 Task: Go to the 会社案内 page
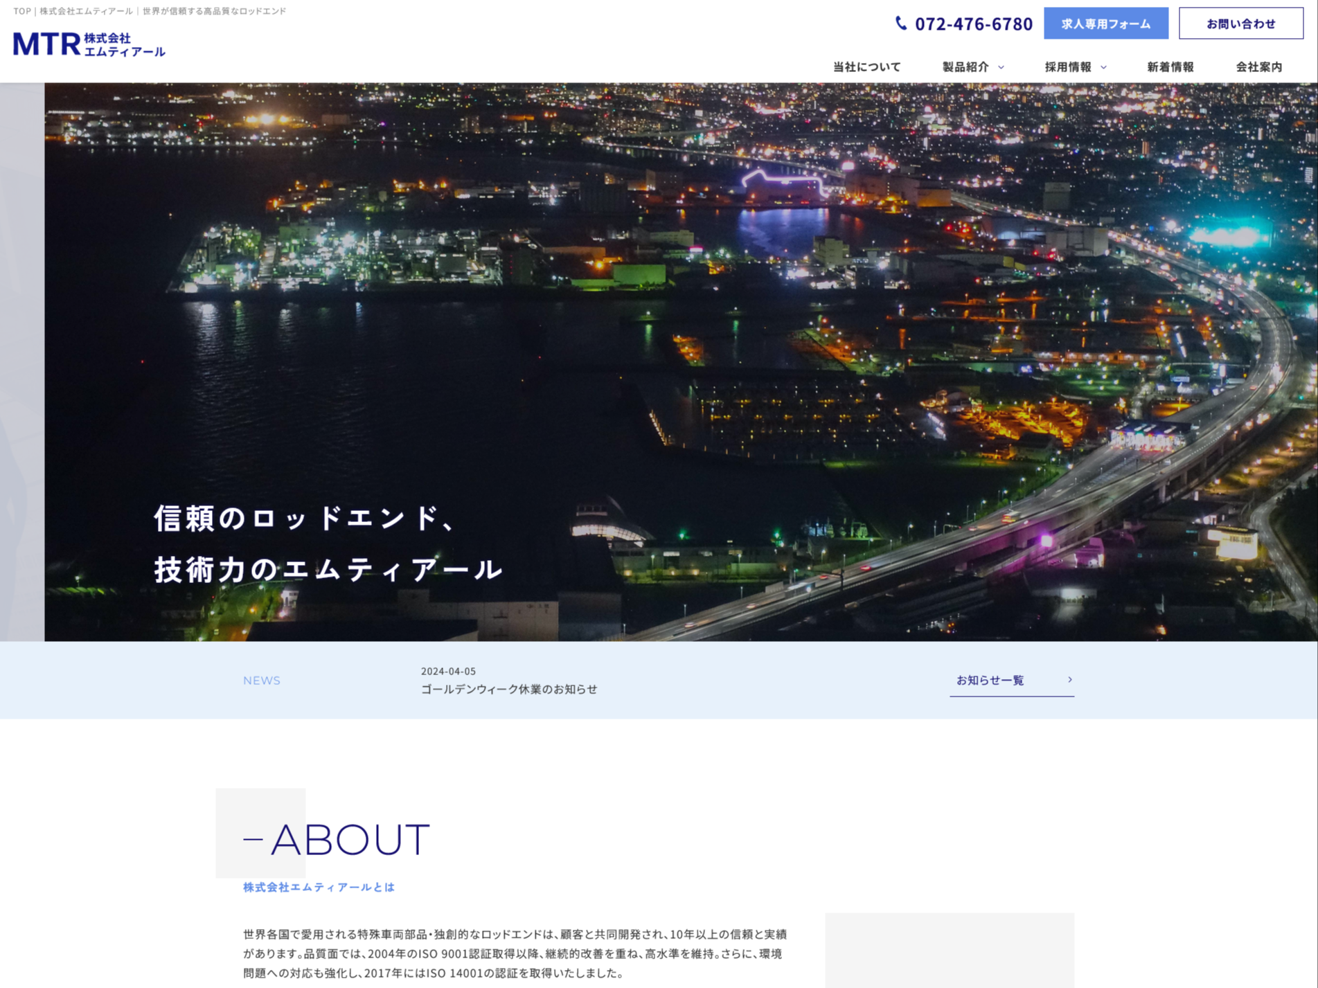tap(1259, 66)
